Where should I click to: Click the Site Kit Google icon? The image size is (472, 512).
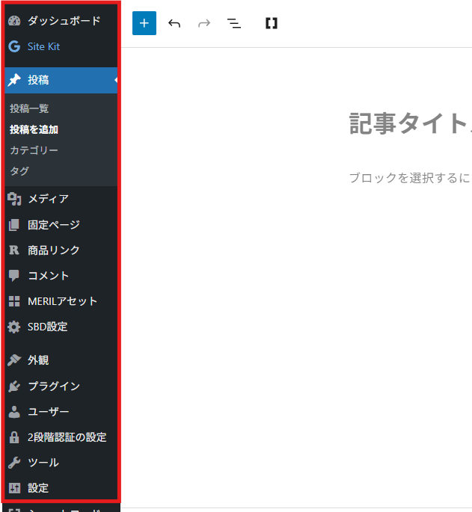[14, 46]
